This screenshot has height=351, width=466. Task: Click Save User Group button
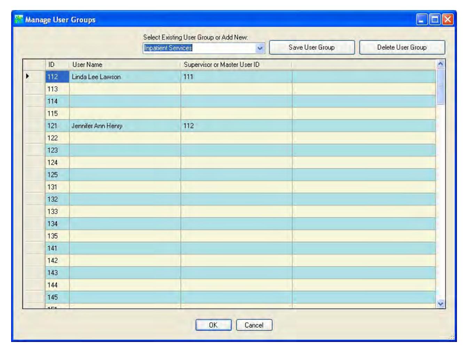312,47
